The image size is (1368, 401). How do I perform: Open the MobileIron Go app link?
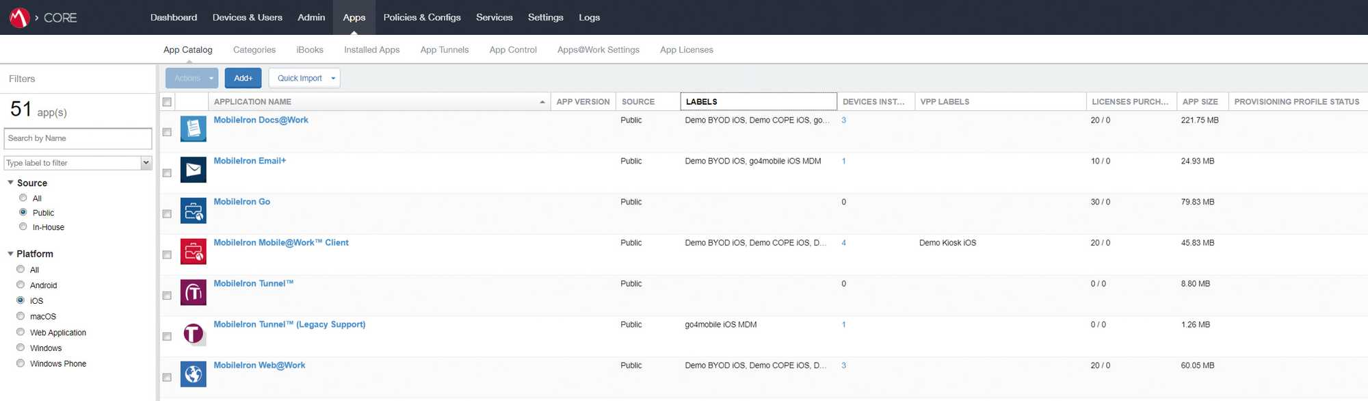(x=241, y=202)
